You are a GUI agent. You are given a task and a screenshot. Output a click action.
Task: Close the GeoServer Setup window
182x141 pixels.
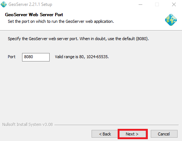click(x=174, y=4)
